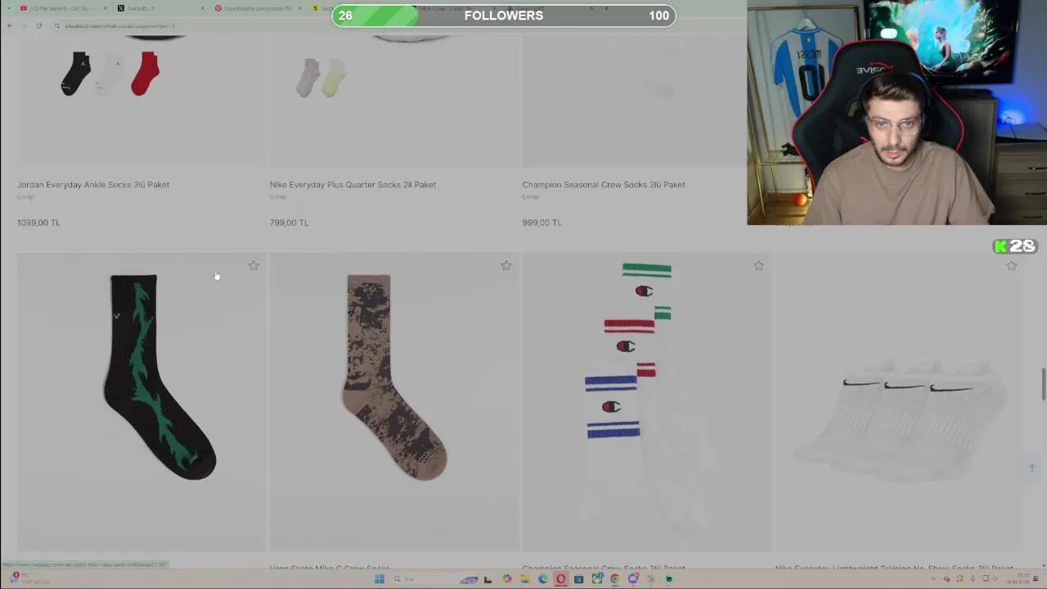Viewport: 1047px width, 589px height.
Task: Click the page vertical scrollbar thumb
Action: tap(1043, 385)
